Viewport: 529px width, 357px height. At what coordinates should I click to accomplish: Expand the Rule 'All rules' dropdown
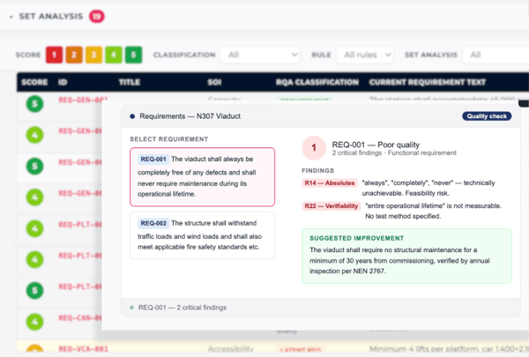click(x=364, y=55)
